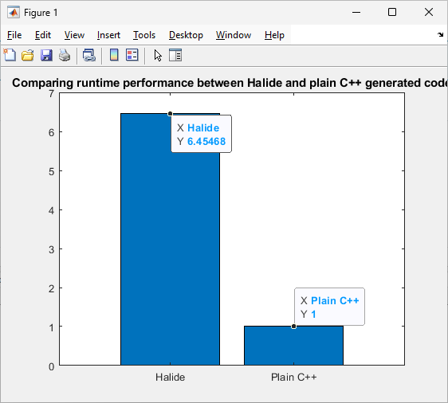This screenshot has width=448, height=403.
Task: Click the data tip marker atop Halide bar
Action: tap(171, 114)
